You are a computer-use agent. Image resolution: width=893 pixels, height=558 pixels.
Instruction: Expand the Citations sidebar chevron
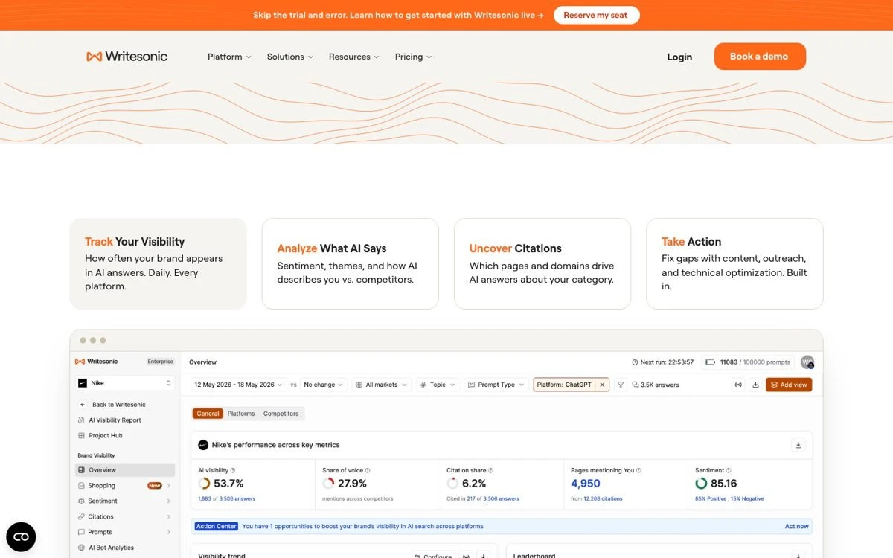(x=169, y=516)
